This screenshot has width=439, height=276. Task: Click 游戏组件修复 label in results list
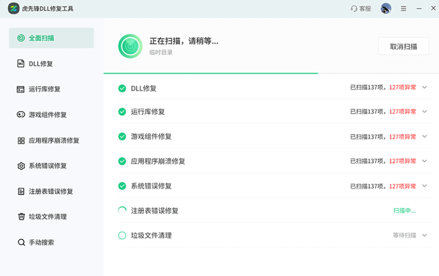(x=151, y=136)
